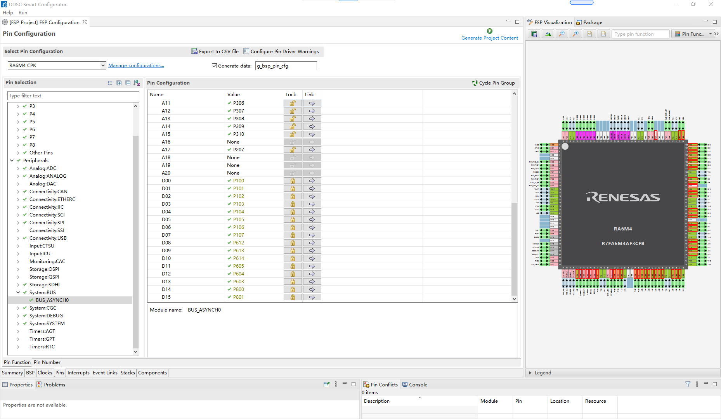Click Generate Project Content link

[490, 38]
